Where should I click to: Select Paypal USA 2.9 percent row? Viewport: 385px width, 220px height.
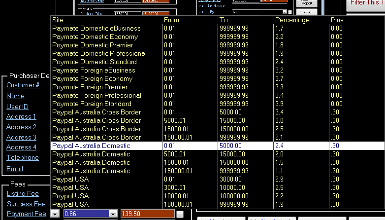coord(218,179)
